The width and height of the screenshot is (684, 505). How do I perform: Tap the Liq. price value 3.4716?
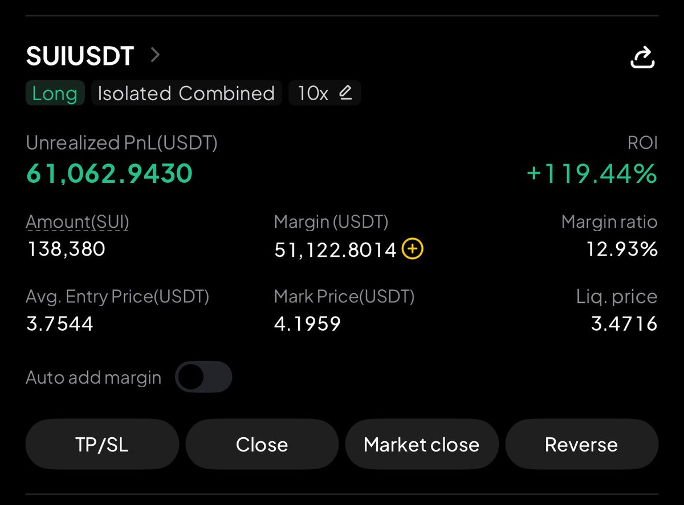point(624,324)
